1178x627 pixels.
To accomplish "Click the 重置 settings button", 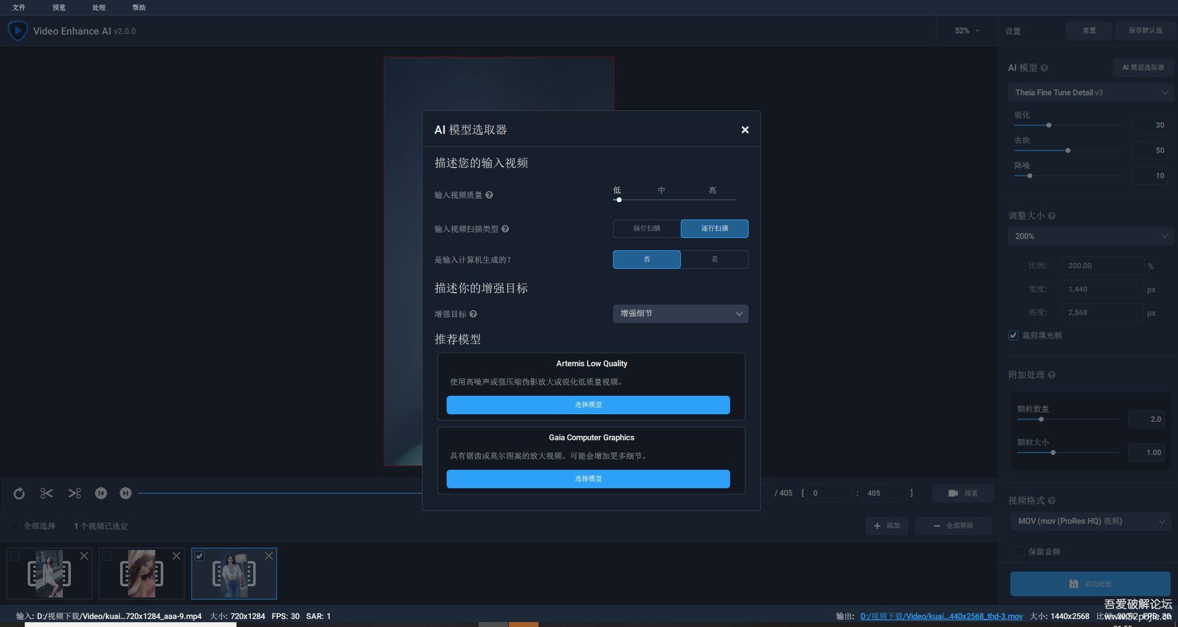I will tap(1088, 30).
